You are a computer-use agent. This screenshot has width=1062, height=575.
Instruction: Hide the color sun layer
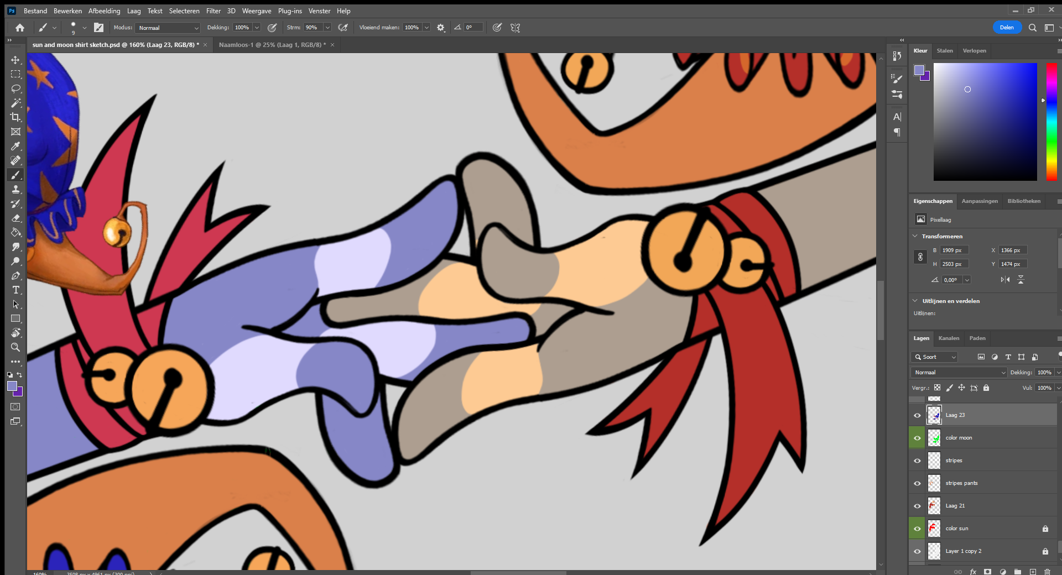[917, 529]
